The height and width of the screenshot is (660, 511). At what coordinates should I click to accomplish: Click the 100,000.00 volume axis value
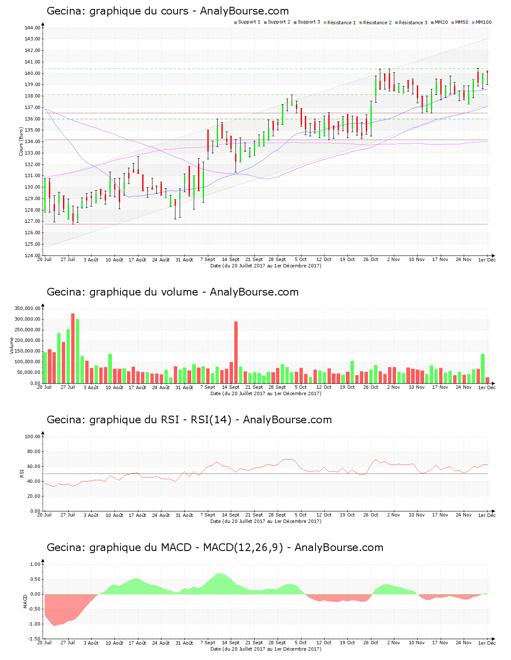[x=28, y=362]
